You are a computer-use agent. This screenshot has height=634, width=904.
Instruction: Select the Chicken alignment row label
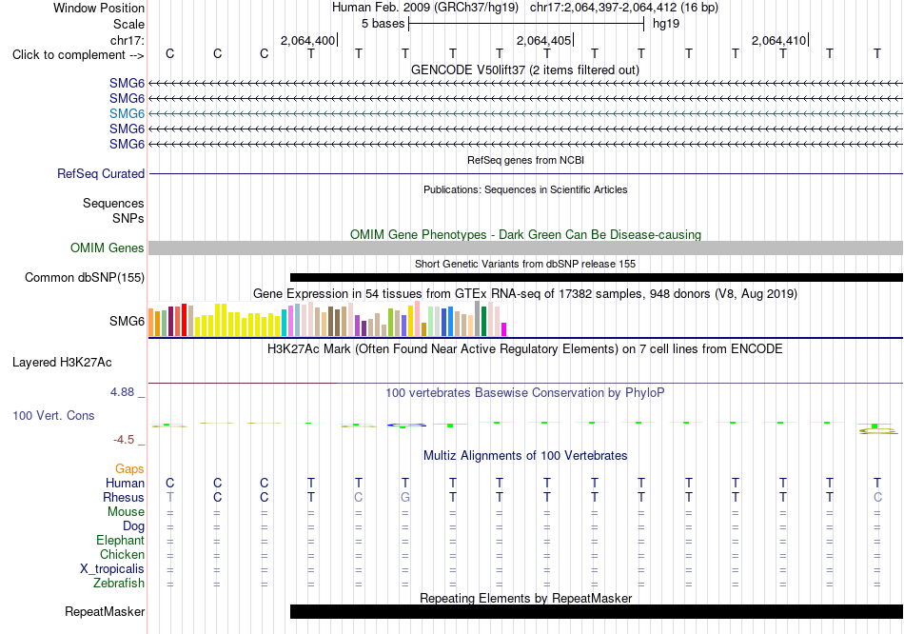pos(122,554)
